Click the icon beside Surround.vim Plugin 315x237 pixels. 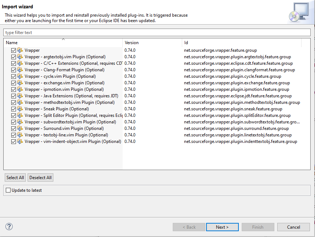pos(20,128)
